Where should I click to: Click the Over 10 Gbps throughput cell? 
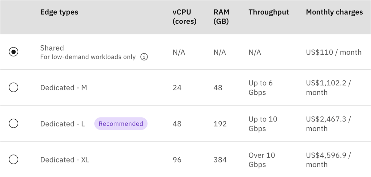(x=262, y=160)
